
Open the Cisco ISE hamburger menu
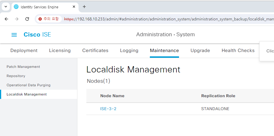pyautogui.click(x=14, y=35)
